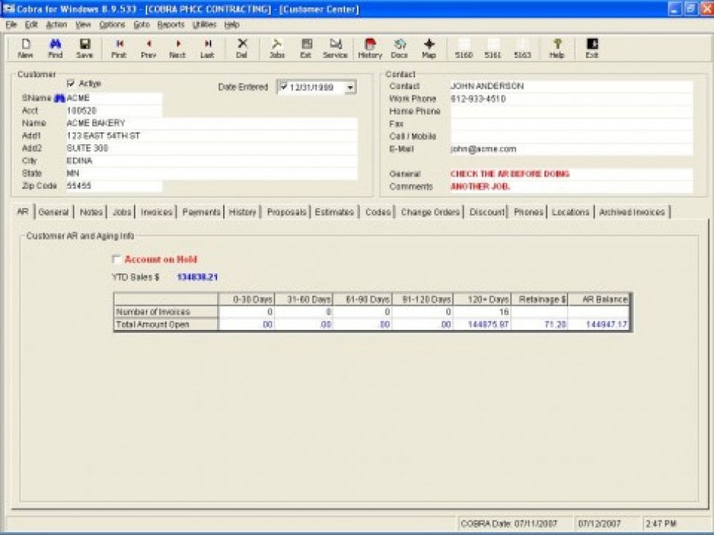Open the History toolbar icon
Image resolution: width=714 pixels, height=535 pixels.
pyautogui.click(x=370, y=49)
